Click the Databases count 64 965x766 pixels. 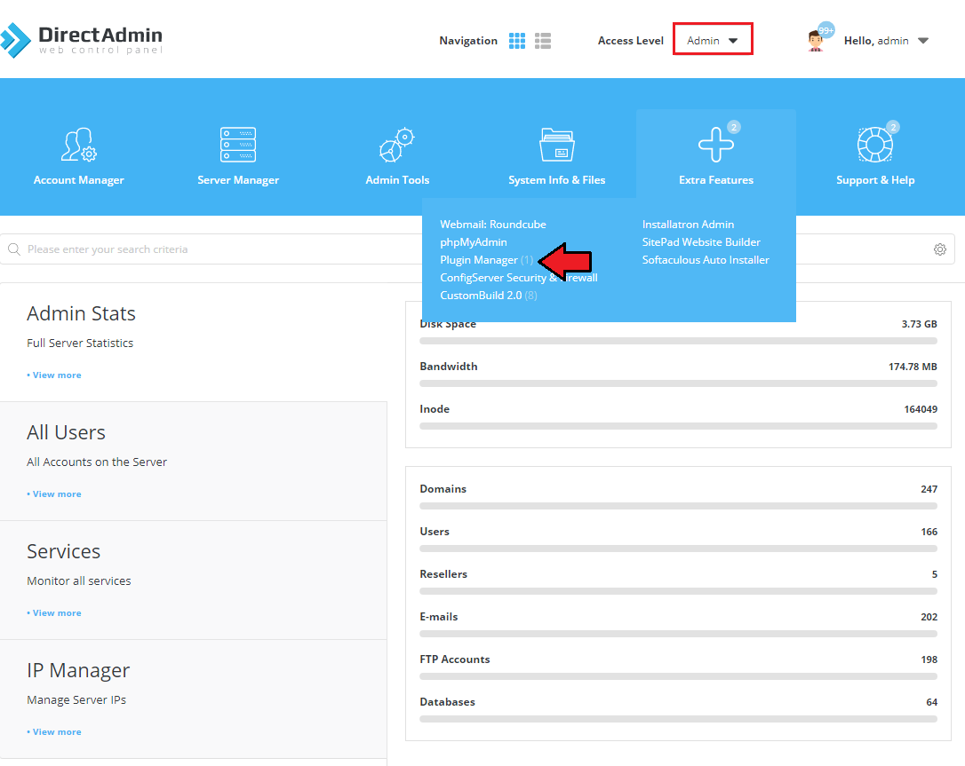pos(932,702)
